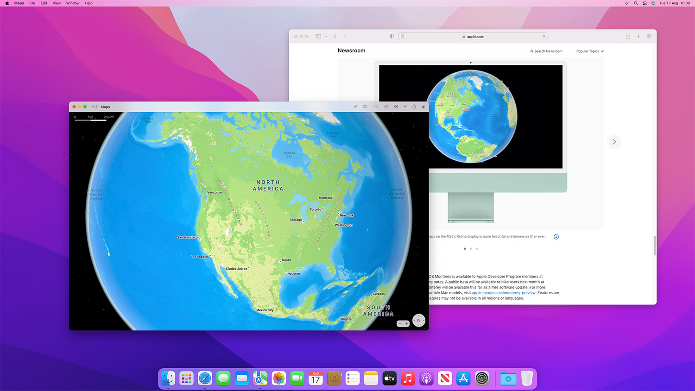Open the account profile icon in Maps
Image resolution: width=695 pixels, height=391 pixels.
coord(423,107)
